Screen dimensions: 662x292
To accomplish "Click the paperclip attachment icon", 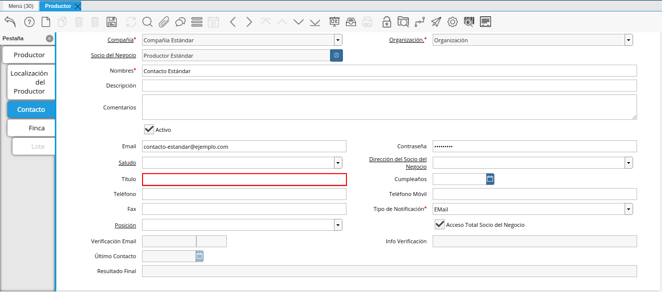I will (164, 22).
